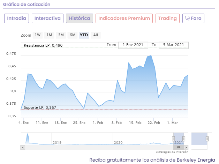Set zoom range to 1M
This screenshot has height=164, width=219.
pyautogui.click(x=49, y=35)
